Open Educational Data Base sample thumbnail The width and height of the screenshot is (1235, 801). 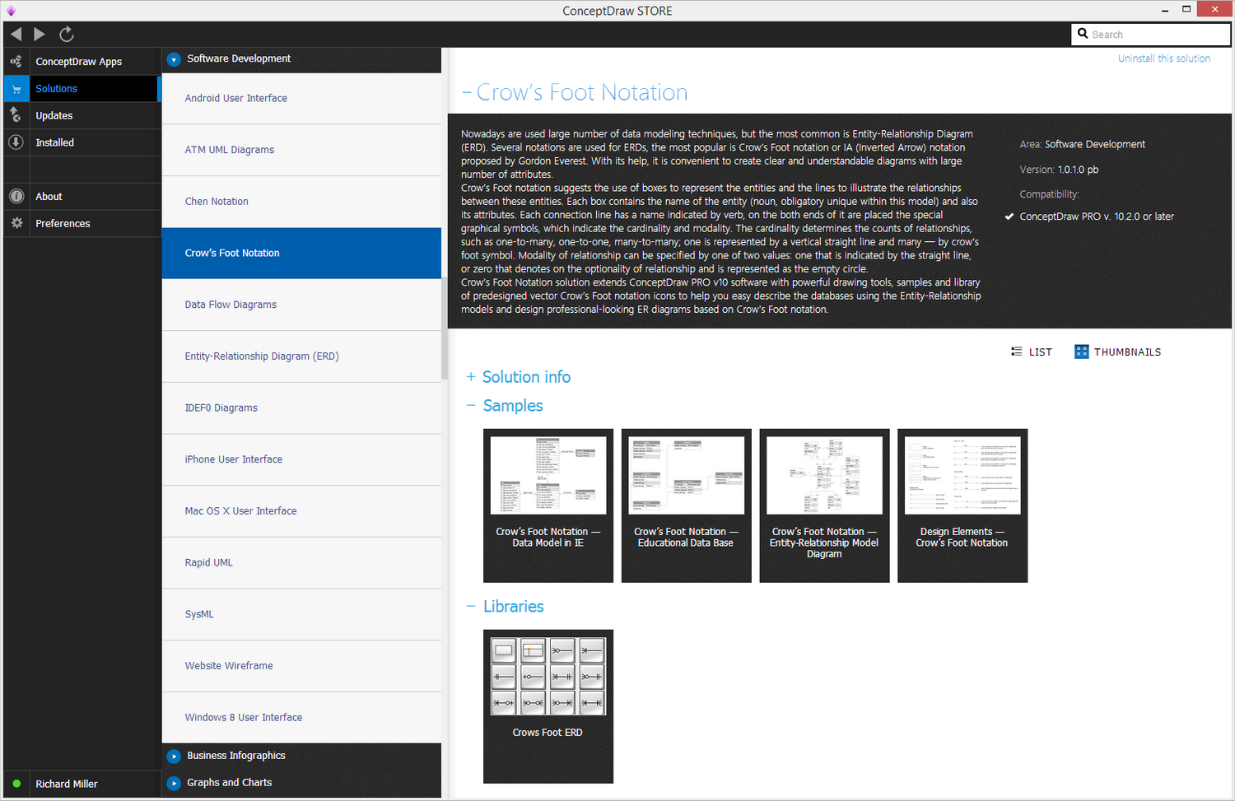pos(687,476)
